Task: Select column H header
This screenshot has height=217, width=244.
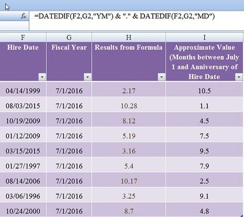Action: pyautogui.click(x=129, y=37)
